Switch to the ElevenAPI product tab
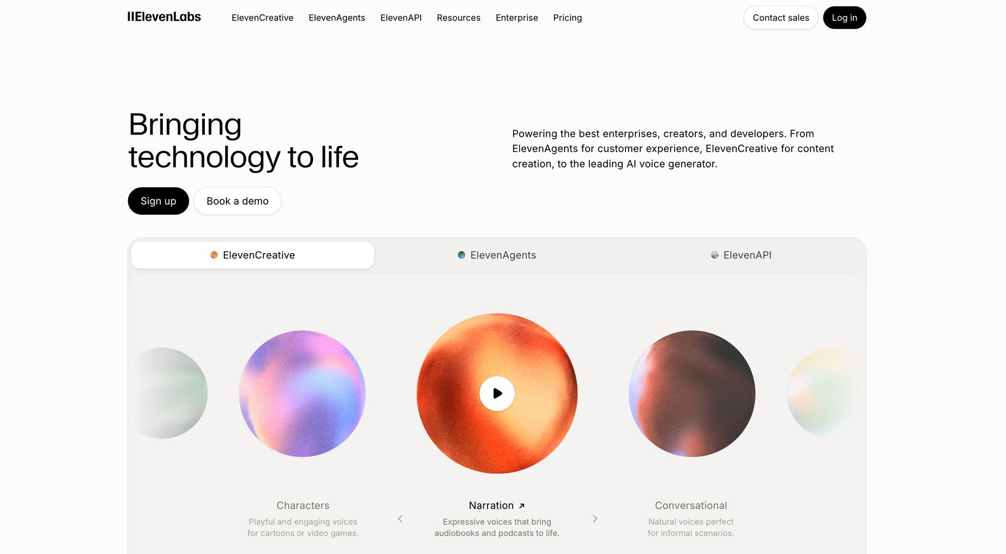Viewport: 1006px width, 554px height. (x=741, y=255)
